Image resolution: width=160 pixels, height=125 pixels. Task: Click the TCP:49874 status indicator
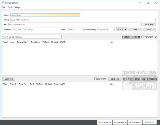coord(120,122)
